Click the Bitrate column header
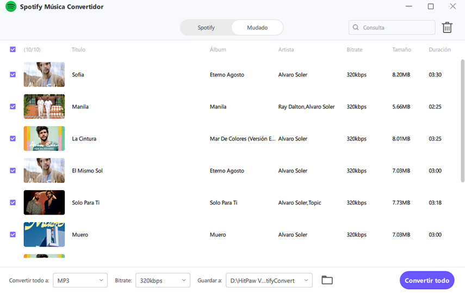This screenshot has width=465, height=293. tap(355, 50)
